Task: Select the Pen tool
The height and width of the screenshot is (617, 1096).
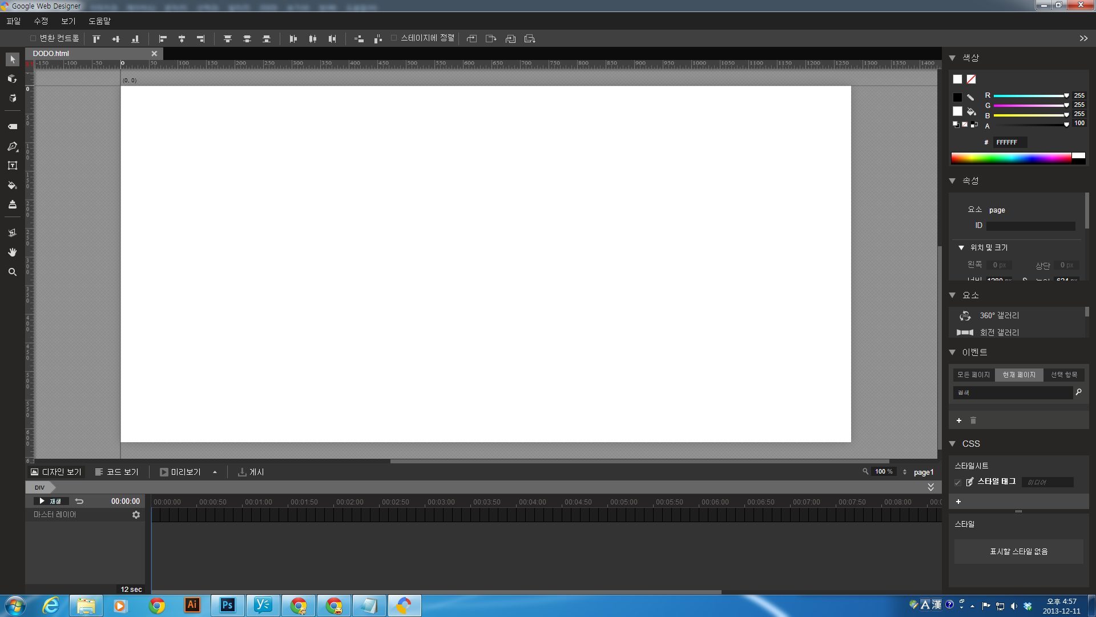Action: (12, 147)
